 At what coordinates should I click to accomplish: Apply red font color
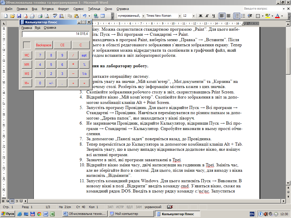pyautogui.click(x=277, y=16)
